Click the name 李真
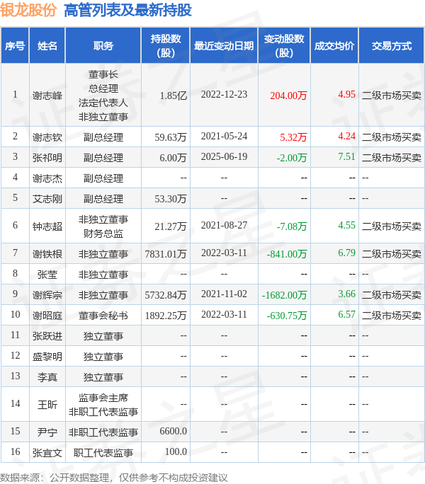 (x=47, y=378)
